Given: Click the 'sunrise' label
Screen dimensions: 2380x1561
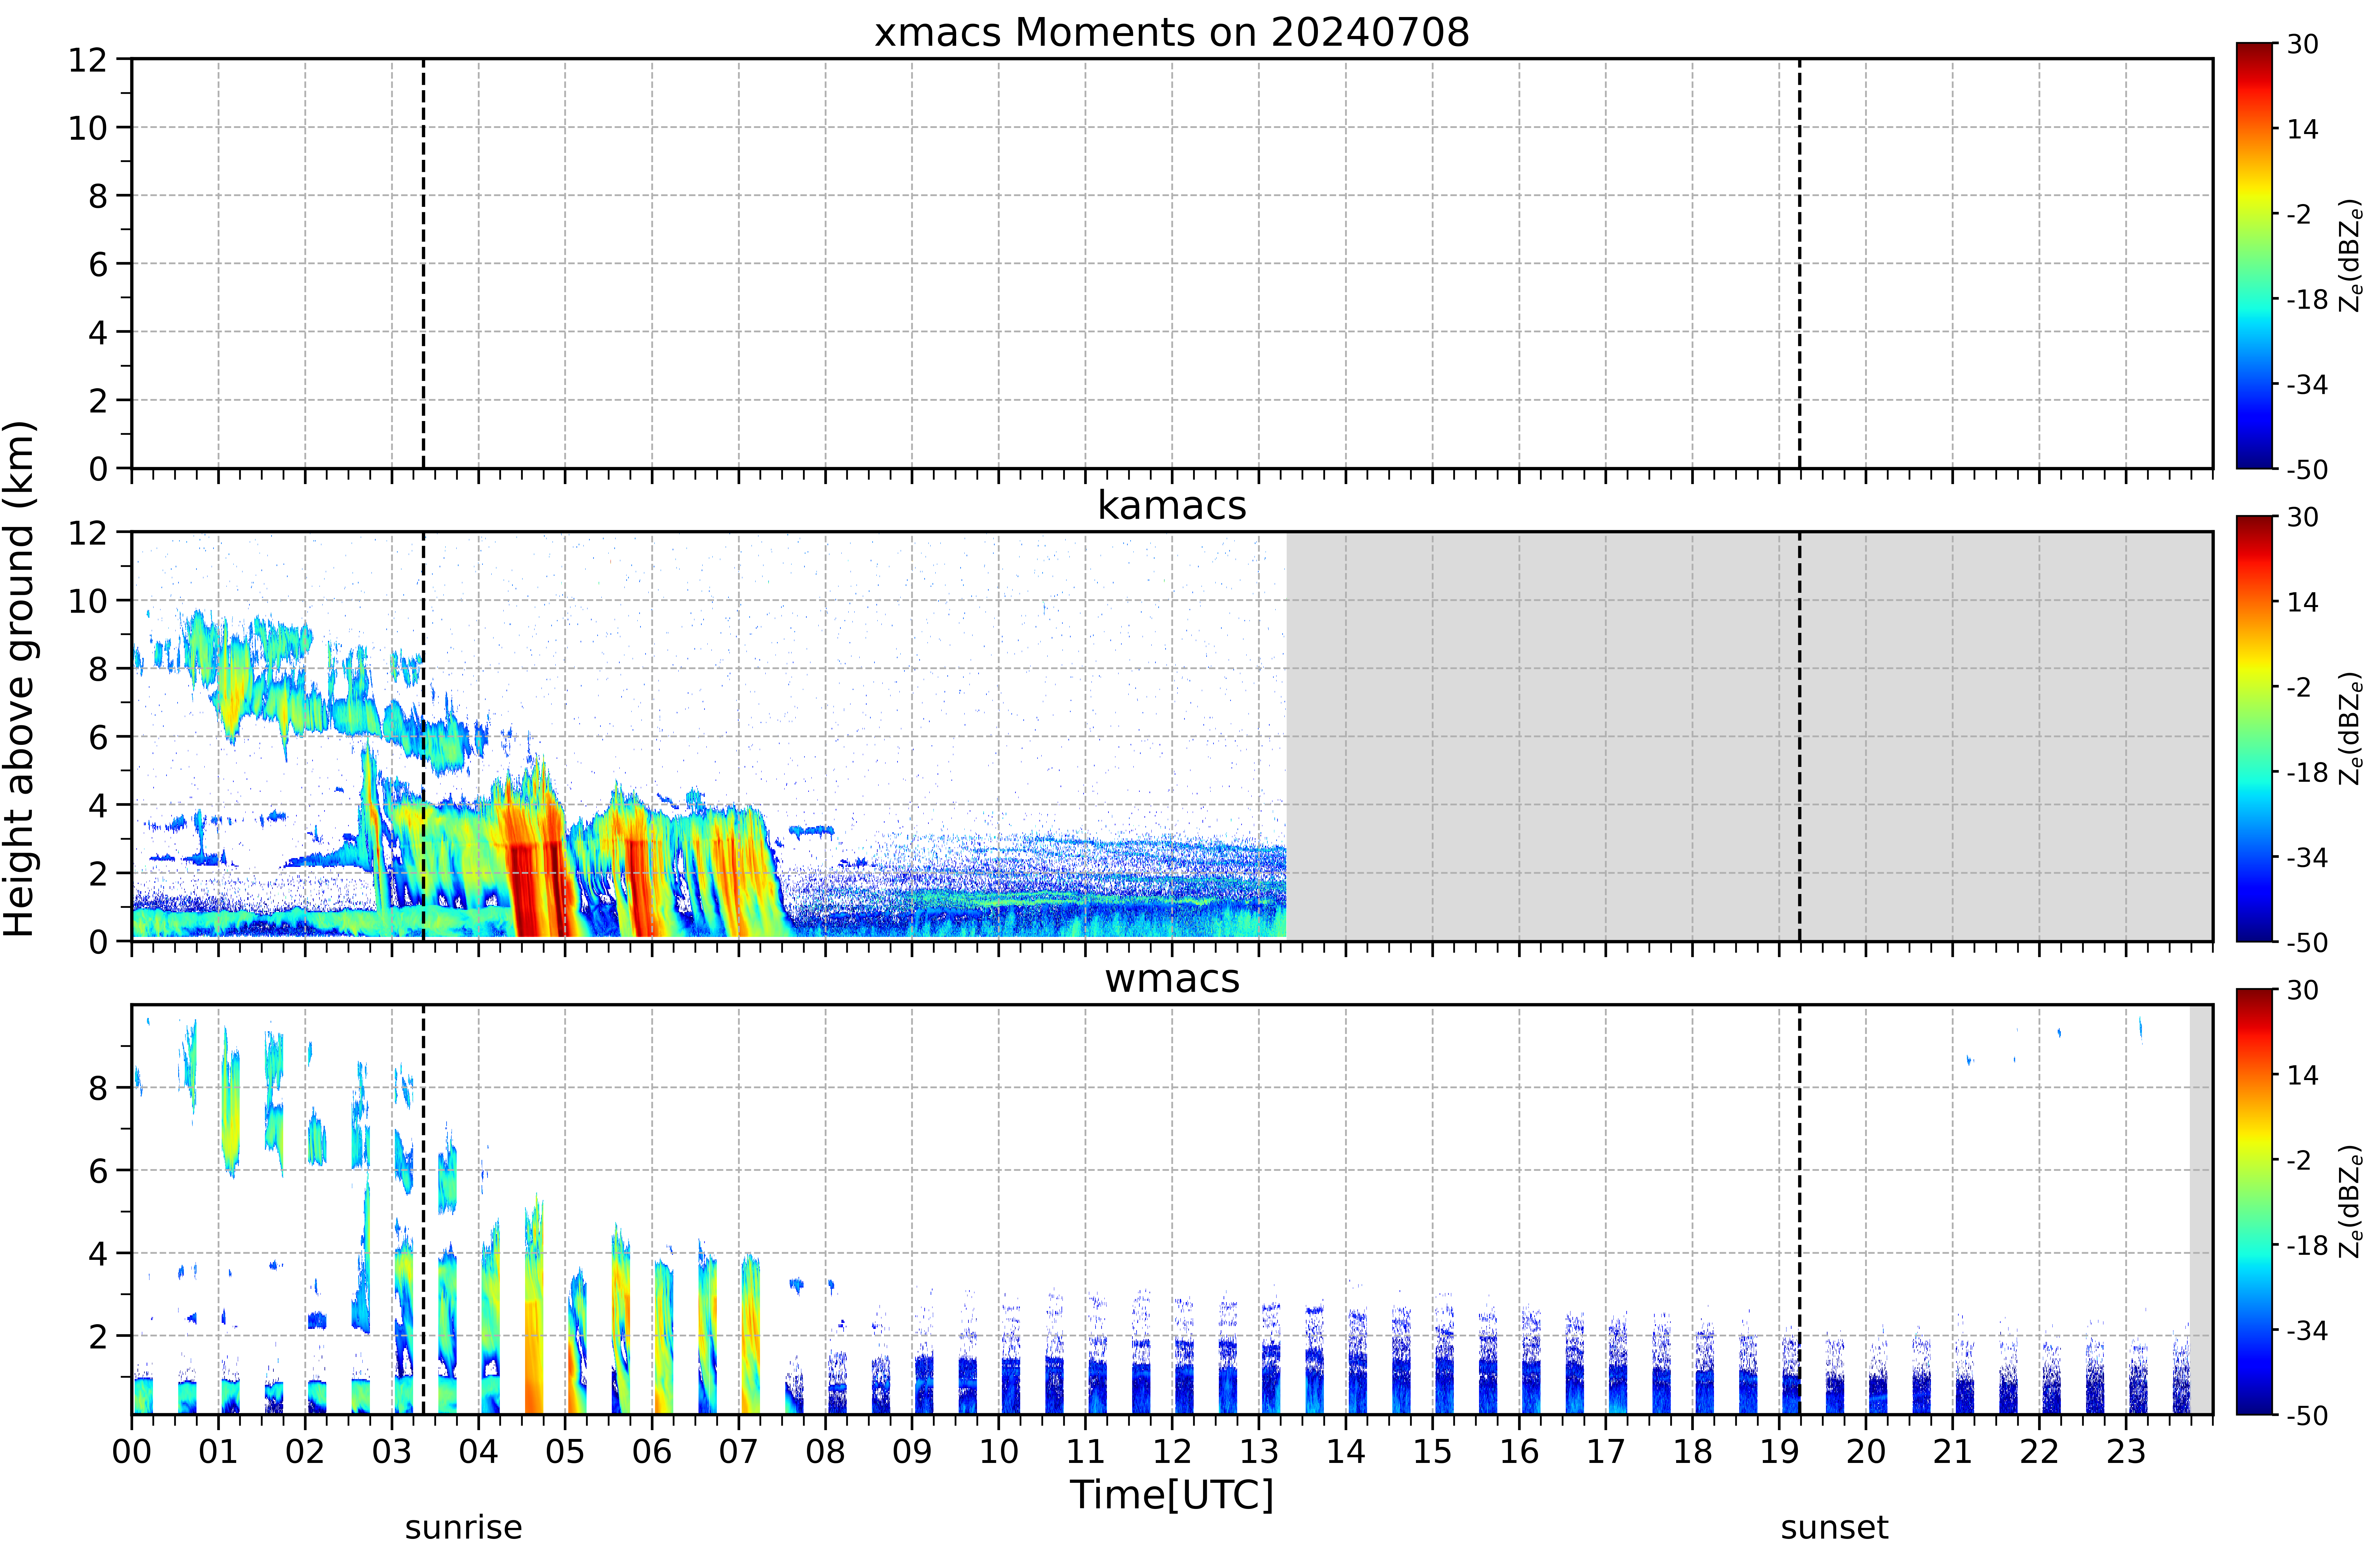Looking at the screenshot, I should point(463,1528).
